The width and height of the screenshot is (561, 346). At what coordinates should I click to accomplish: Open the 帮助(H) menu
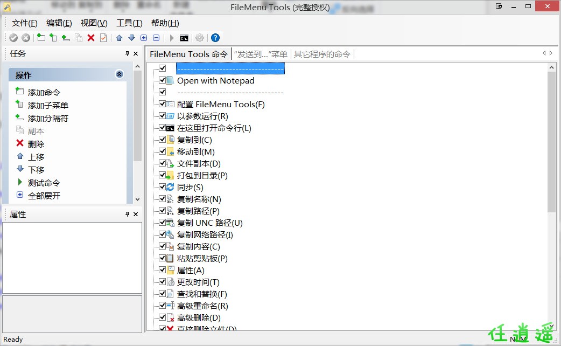tap(165, 23)
